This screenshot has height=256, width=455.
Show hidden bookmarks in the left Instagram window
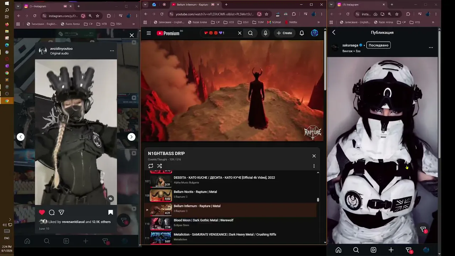click(x=134, y=24)
